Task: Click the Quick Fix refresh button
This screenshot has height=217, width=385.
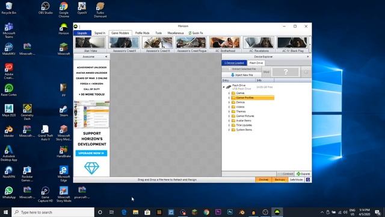Action: (x=196, y=33)
